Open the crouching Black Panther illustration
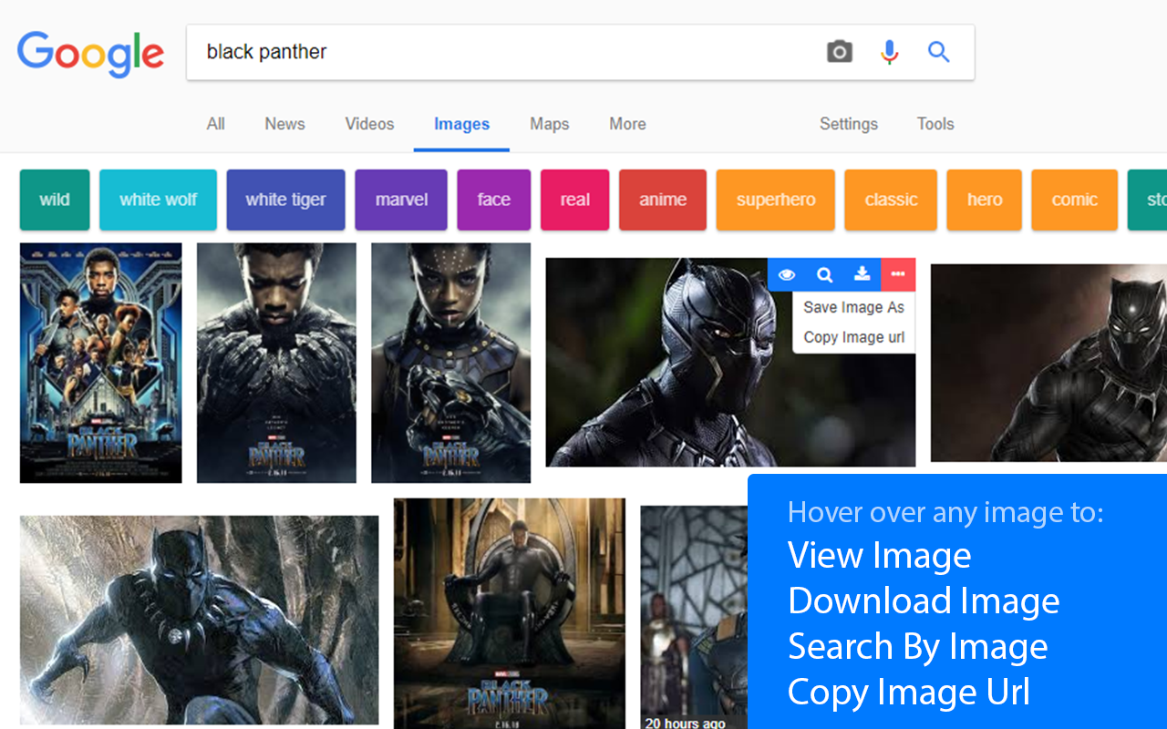 200,620
